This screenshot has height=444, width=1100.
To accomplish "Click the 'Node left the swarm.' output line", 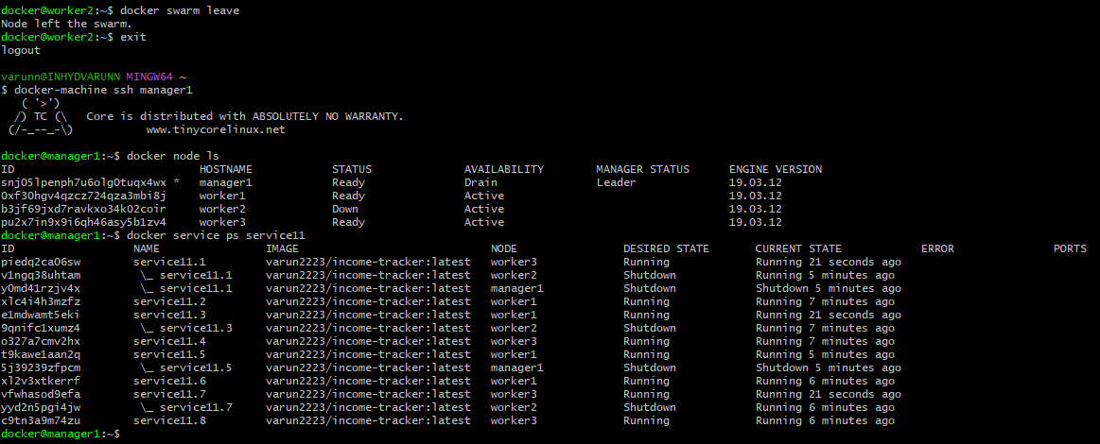I will 66,24.
